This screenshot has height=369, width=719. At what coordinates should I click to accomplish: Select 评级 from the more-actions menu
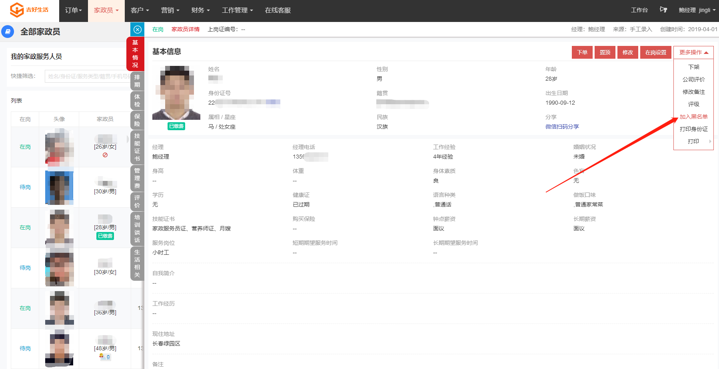pos(693,104)
